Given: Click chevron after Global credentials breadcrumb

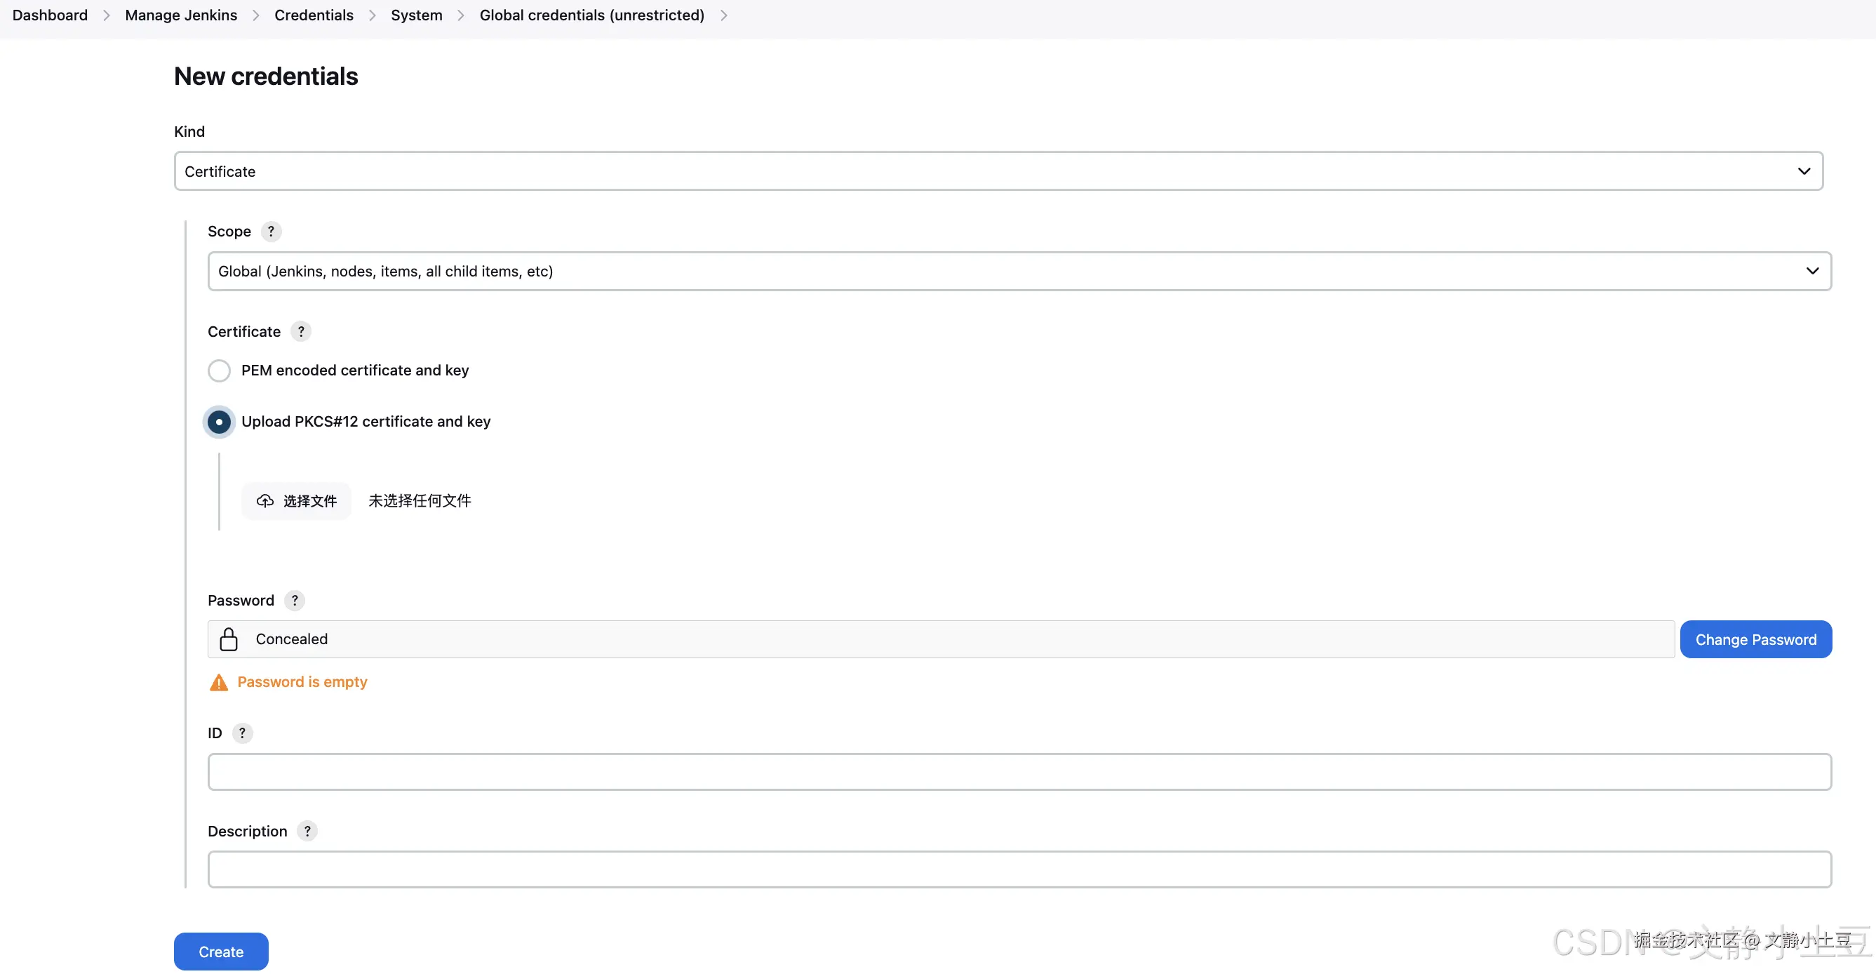Looking at the screenshot, I should click(723, 15).
